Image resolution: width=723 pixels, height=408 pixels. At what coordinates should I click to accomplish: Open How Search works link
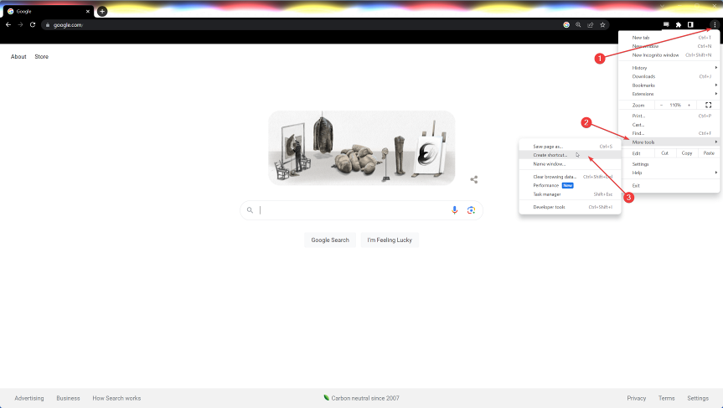pyautogui.click(x=116, y=398)
